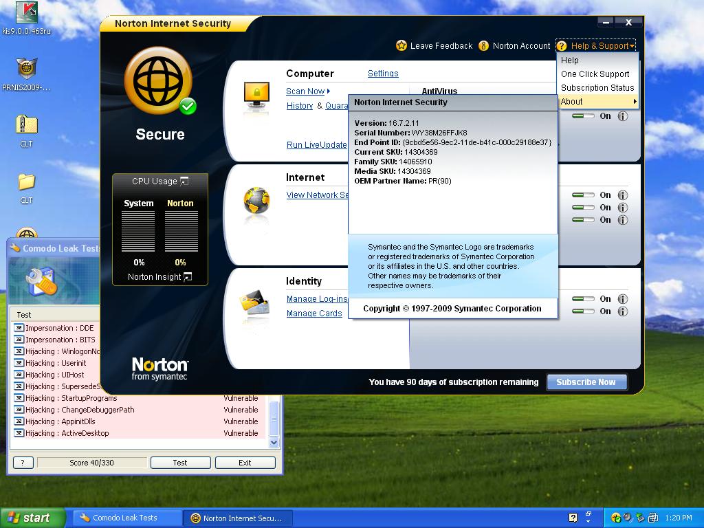The image size is (704, 528).
Task: Expand the Scan Now arrow options
Action: coord(329,91)
